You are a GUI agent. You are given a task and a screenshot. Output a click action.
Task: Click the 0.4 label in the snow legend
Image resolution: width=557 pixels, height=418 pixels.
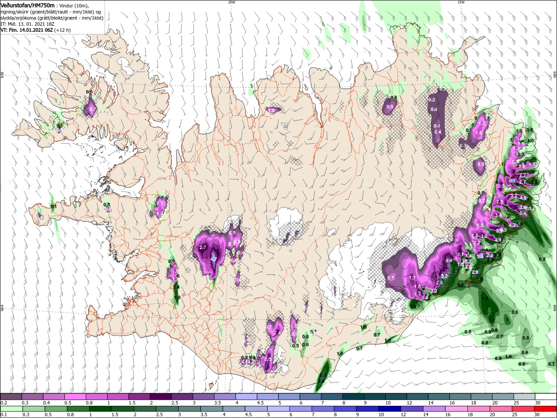[x=46, y=403]
